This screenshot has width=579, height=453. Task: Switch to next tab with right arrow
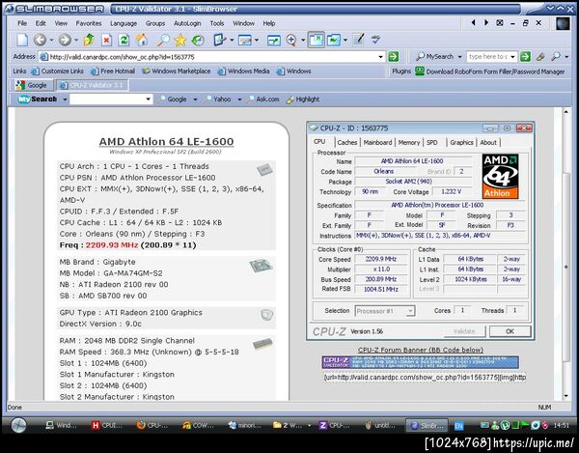486,23
